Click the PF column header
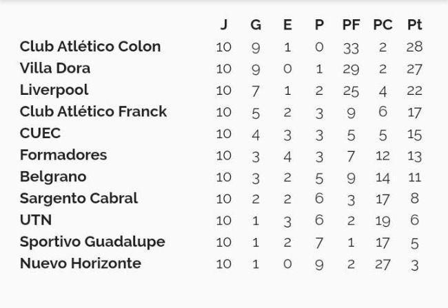 pyautogui.click(x=351, y=25)
